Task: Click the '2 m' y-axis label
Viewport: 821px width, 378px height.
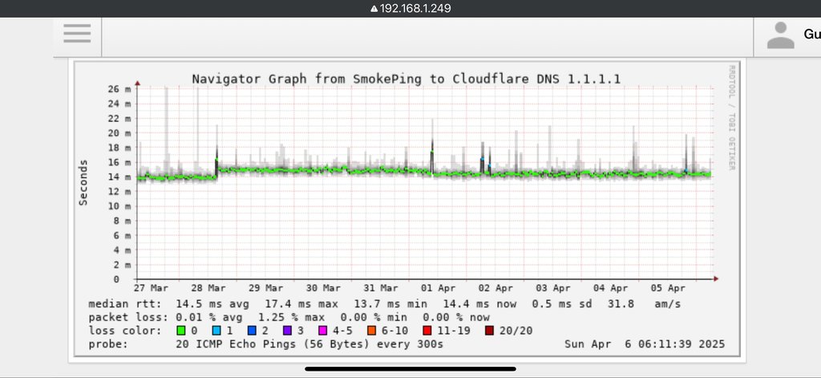Action: 123,266
